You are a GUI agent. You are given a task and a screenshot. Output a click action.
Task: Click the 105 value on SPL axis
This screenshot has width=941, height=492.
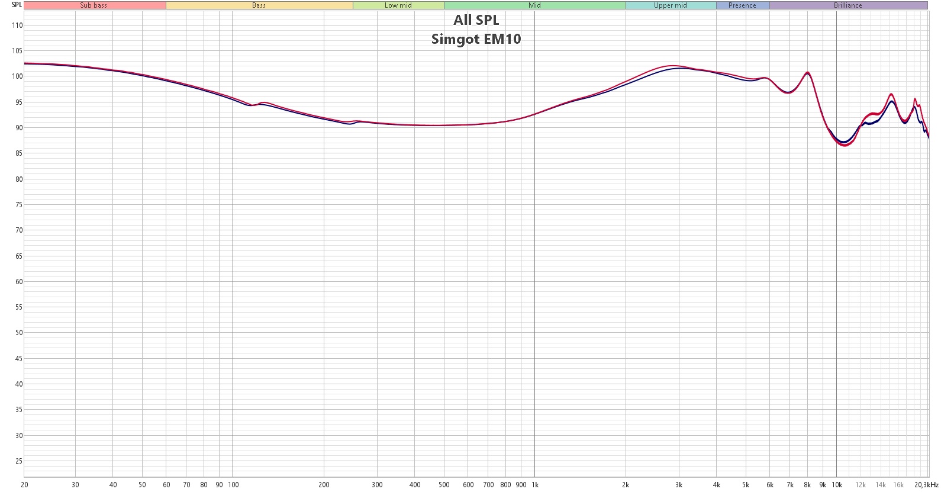point(17,51)
